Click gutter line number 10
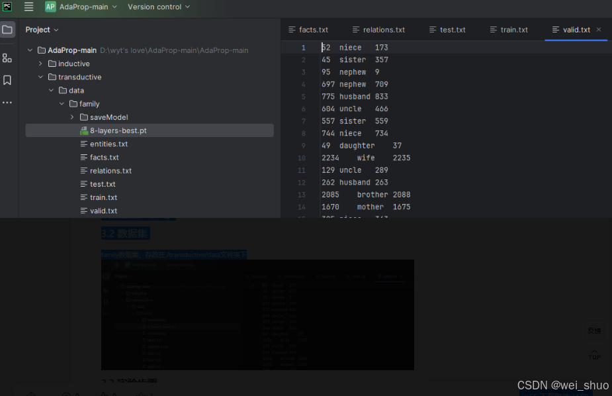612x396 pixels. (302, 158)
